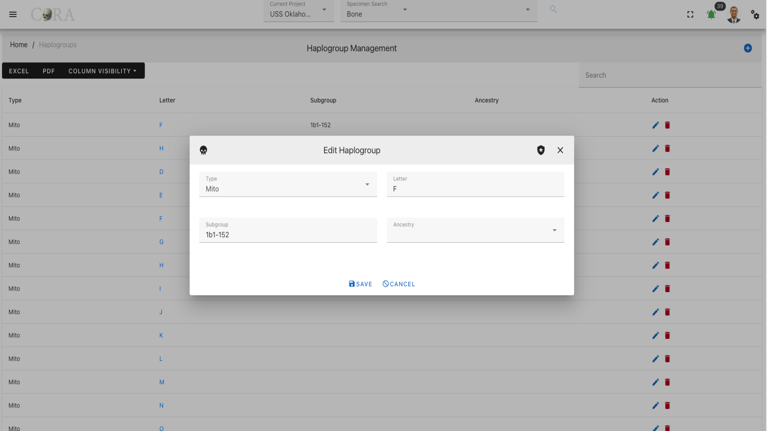Open notifications bell with 39 badge
Image resolution: width=767 pixels, height=431 pixels.
tap(711, 14)
